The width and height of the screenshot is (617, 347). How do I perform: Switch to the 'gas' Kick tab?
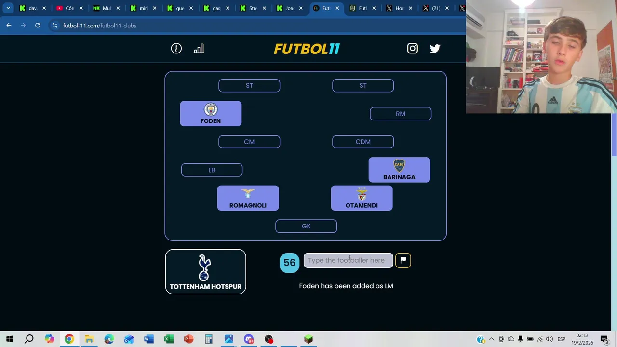(216, 8)
